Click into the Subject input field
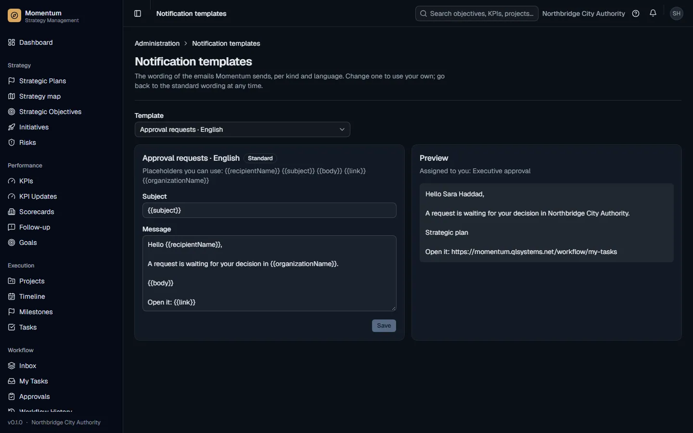Viewport: 693px width, 433px height. pyautogui.click(x=269, y=210)
